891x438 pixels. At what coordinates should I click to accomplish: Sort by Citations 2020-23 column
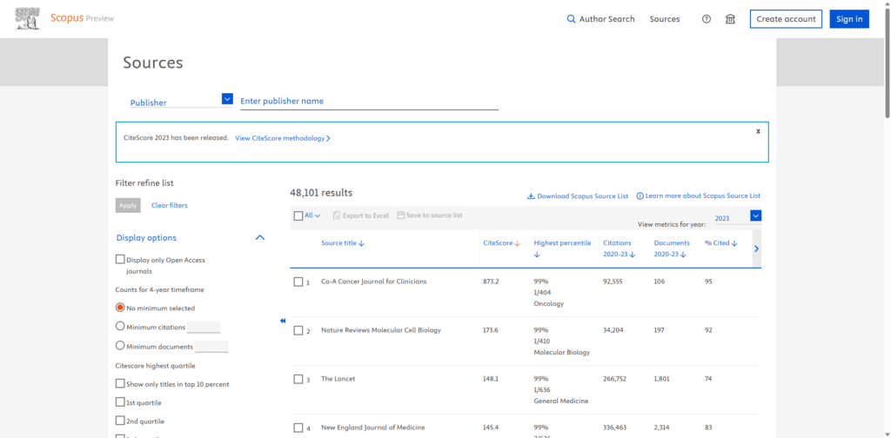tap(619, 249)
